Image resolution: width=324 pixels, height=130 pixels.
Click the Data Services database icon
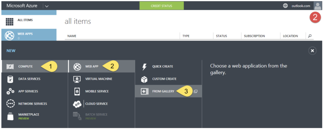pos(10,79)
